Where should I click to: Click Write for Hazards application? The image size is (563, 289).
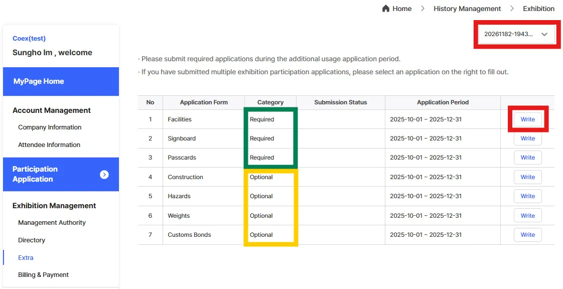click(527, 196)
